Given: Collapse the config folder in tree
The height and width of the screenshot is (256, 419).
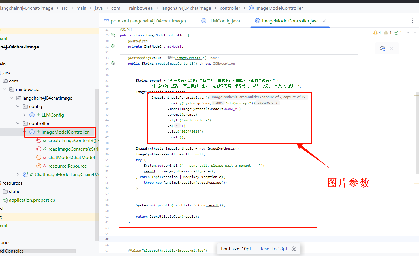Looking at the screenshot, I should [x=18, y=106].
